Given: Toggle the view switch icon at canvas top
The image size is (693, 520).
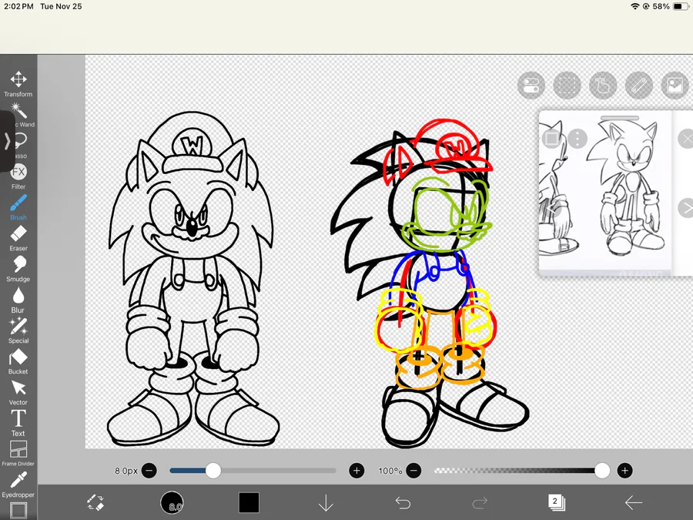Looking at the screenshot, I should tap(531, 86).
